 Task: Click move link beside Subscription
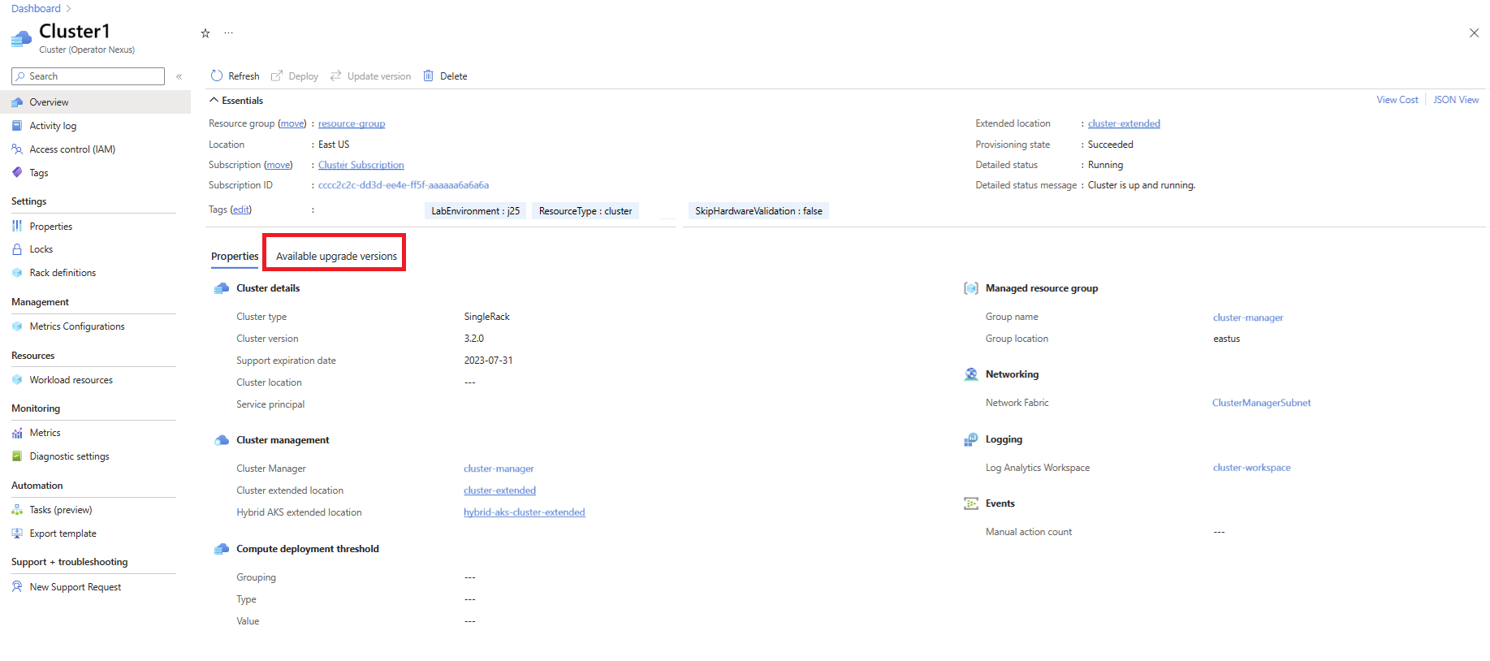[x=279, y=165]
